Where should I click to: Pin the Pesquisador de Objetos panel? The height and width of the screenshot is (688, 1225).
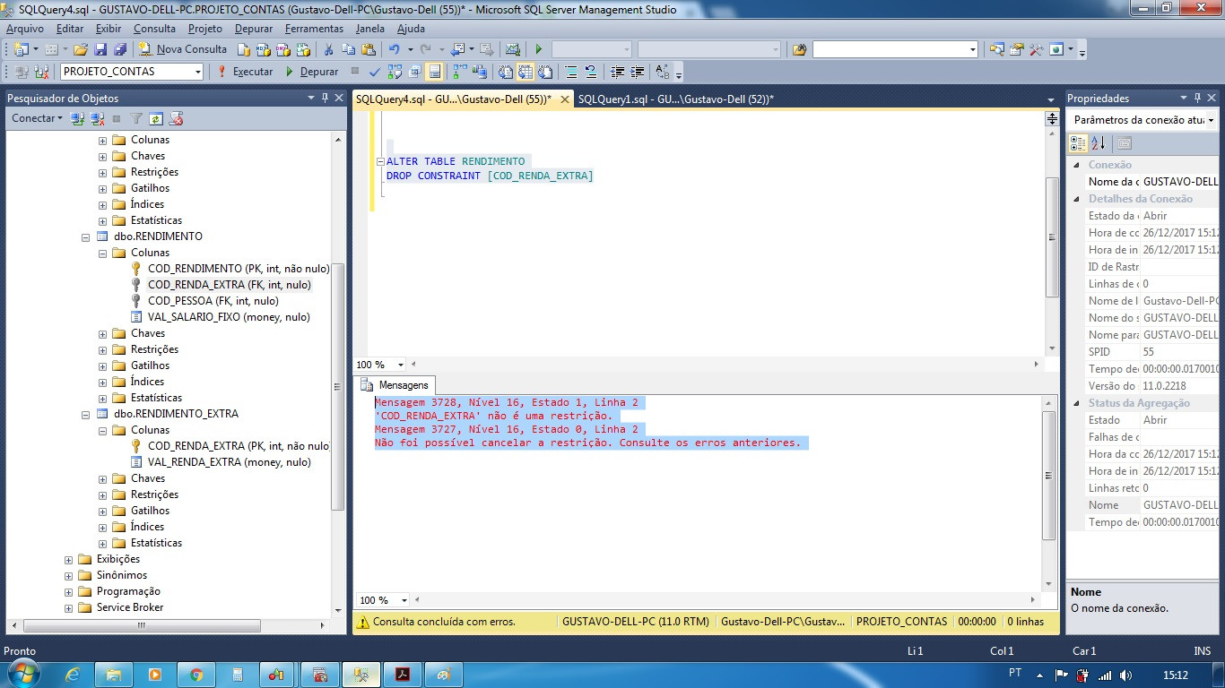point(325,98)
